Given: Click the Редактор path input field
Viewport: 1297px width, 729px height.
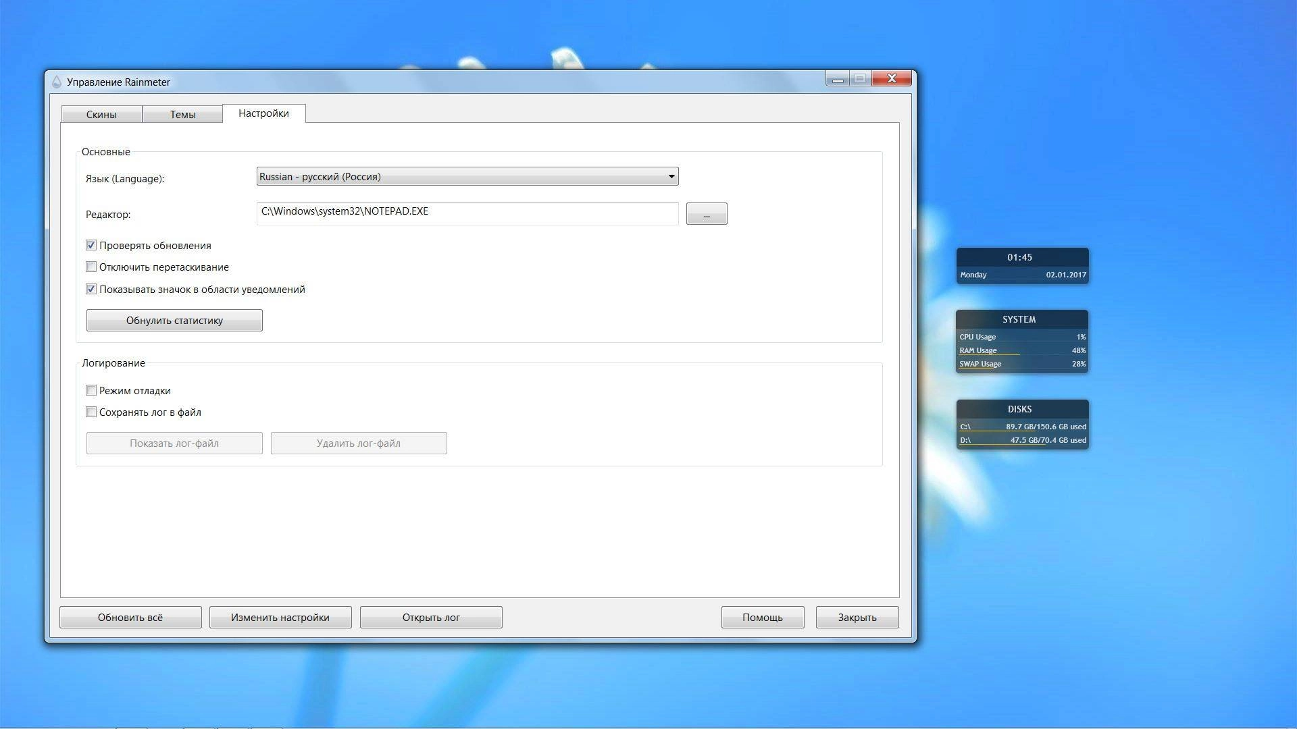Looking at the screenshot, I should [x=467, y=213].
